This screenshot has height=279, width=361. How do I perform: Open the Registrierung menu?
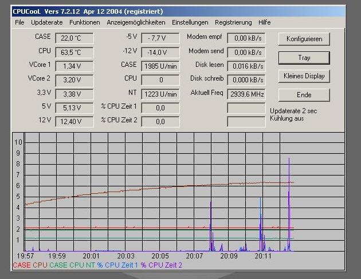coord(233,22)
